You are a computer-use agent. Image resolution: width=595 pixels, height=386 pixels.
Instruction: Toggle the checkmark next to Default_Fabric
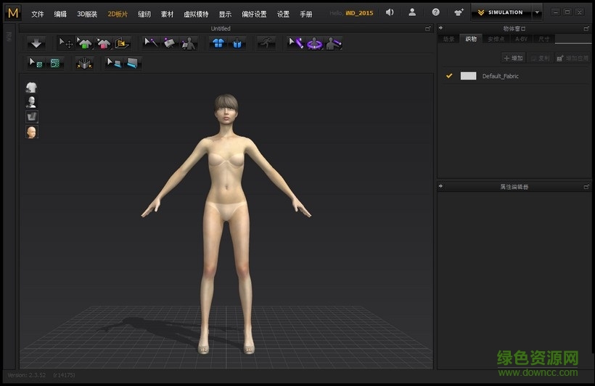click(449, 76)
